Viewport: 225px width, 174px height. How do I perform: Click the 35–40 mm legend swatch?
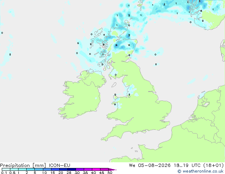[x=88, y=169]
